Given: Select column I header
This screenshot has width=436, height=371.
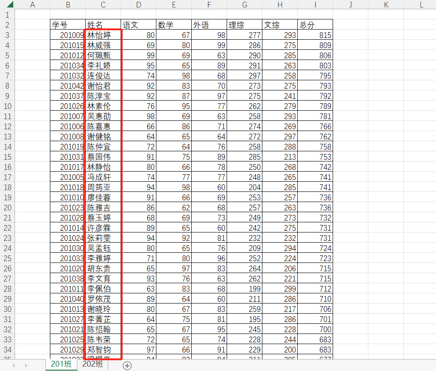Looking at the screenshot, I should pos(315,5).
